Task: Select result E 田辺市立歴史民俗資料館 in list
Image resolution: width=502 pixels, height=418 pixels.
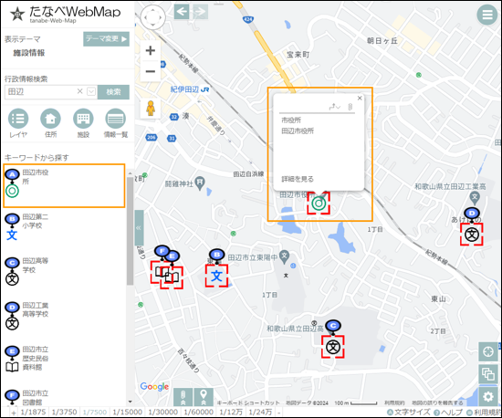Action: tap(64, 359)
